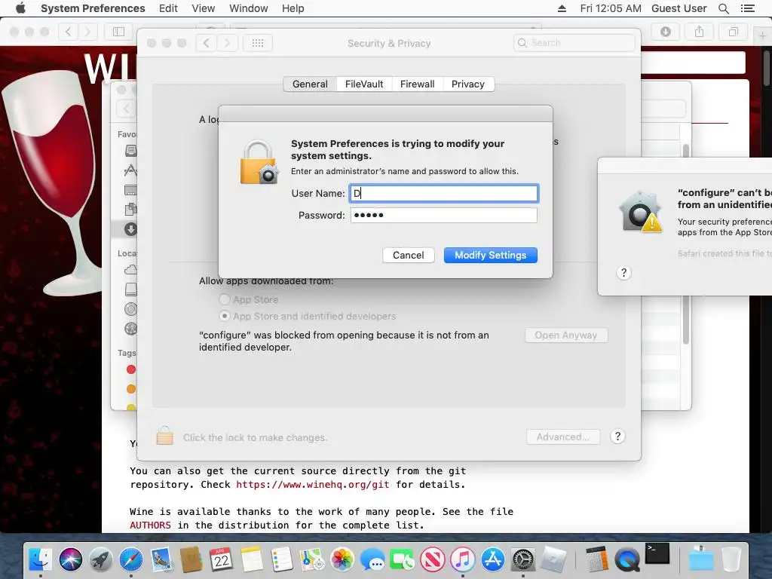Open the Photos app in Dock
This screenshot has height=579, width=772.
coord(342,560)
